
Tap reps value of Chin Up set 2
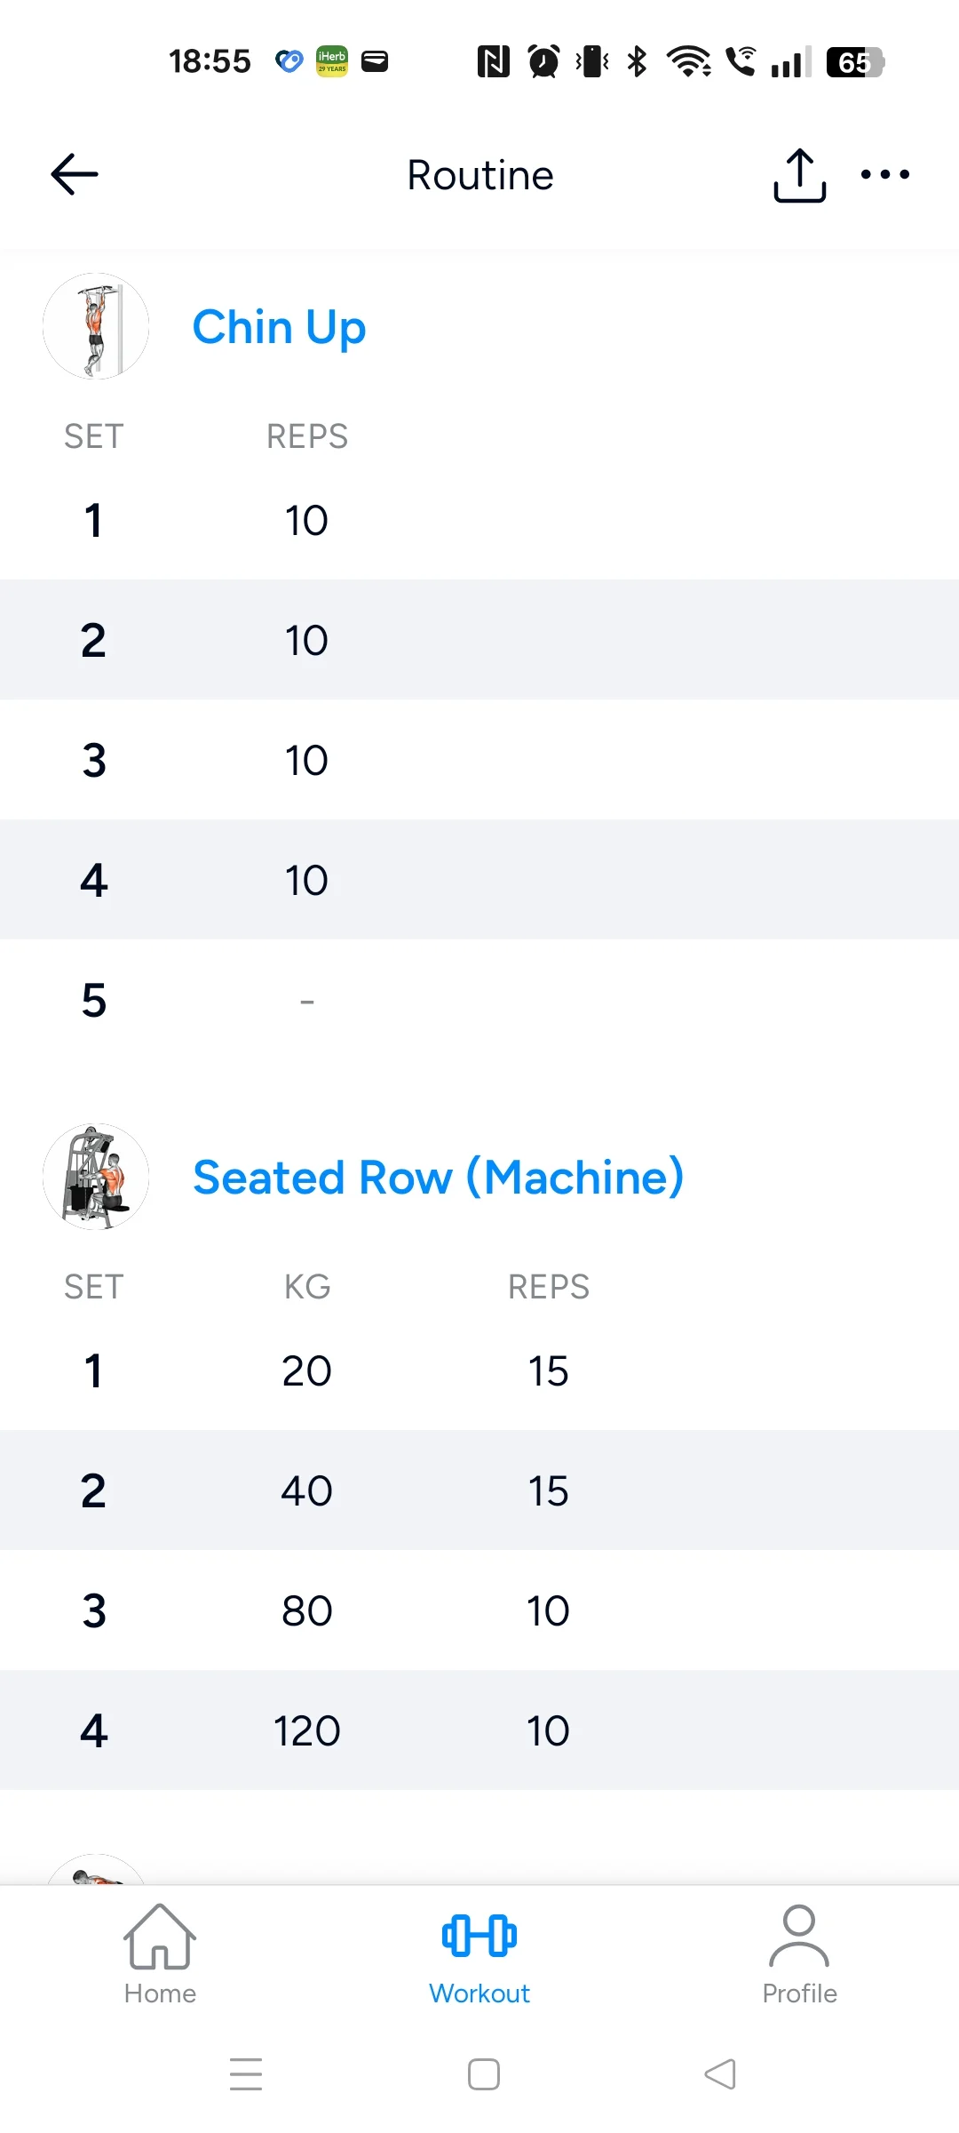[x=306, y=641]
